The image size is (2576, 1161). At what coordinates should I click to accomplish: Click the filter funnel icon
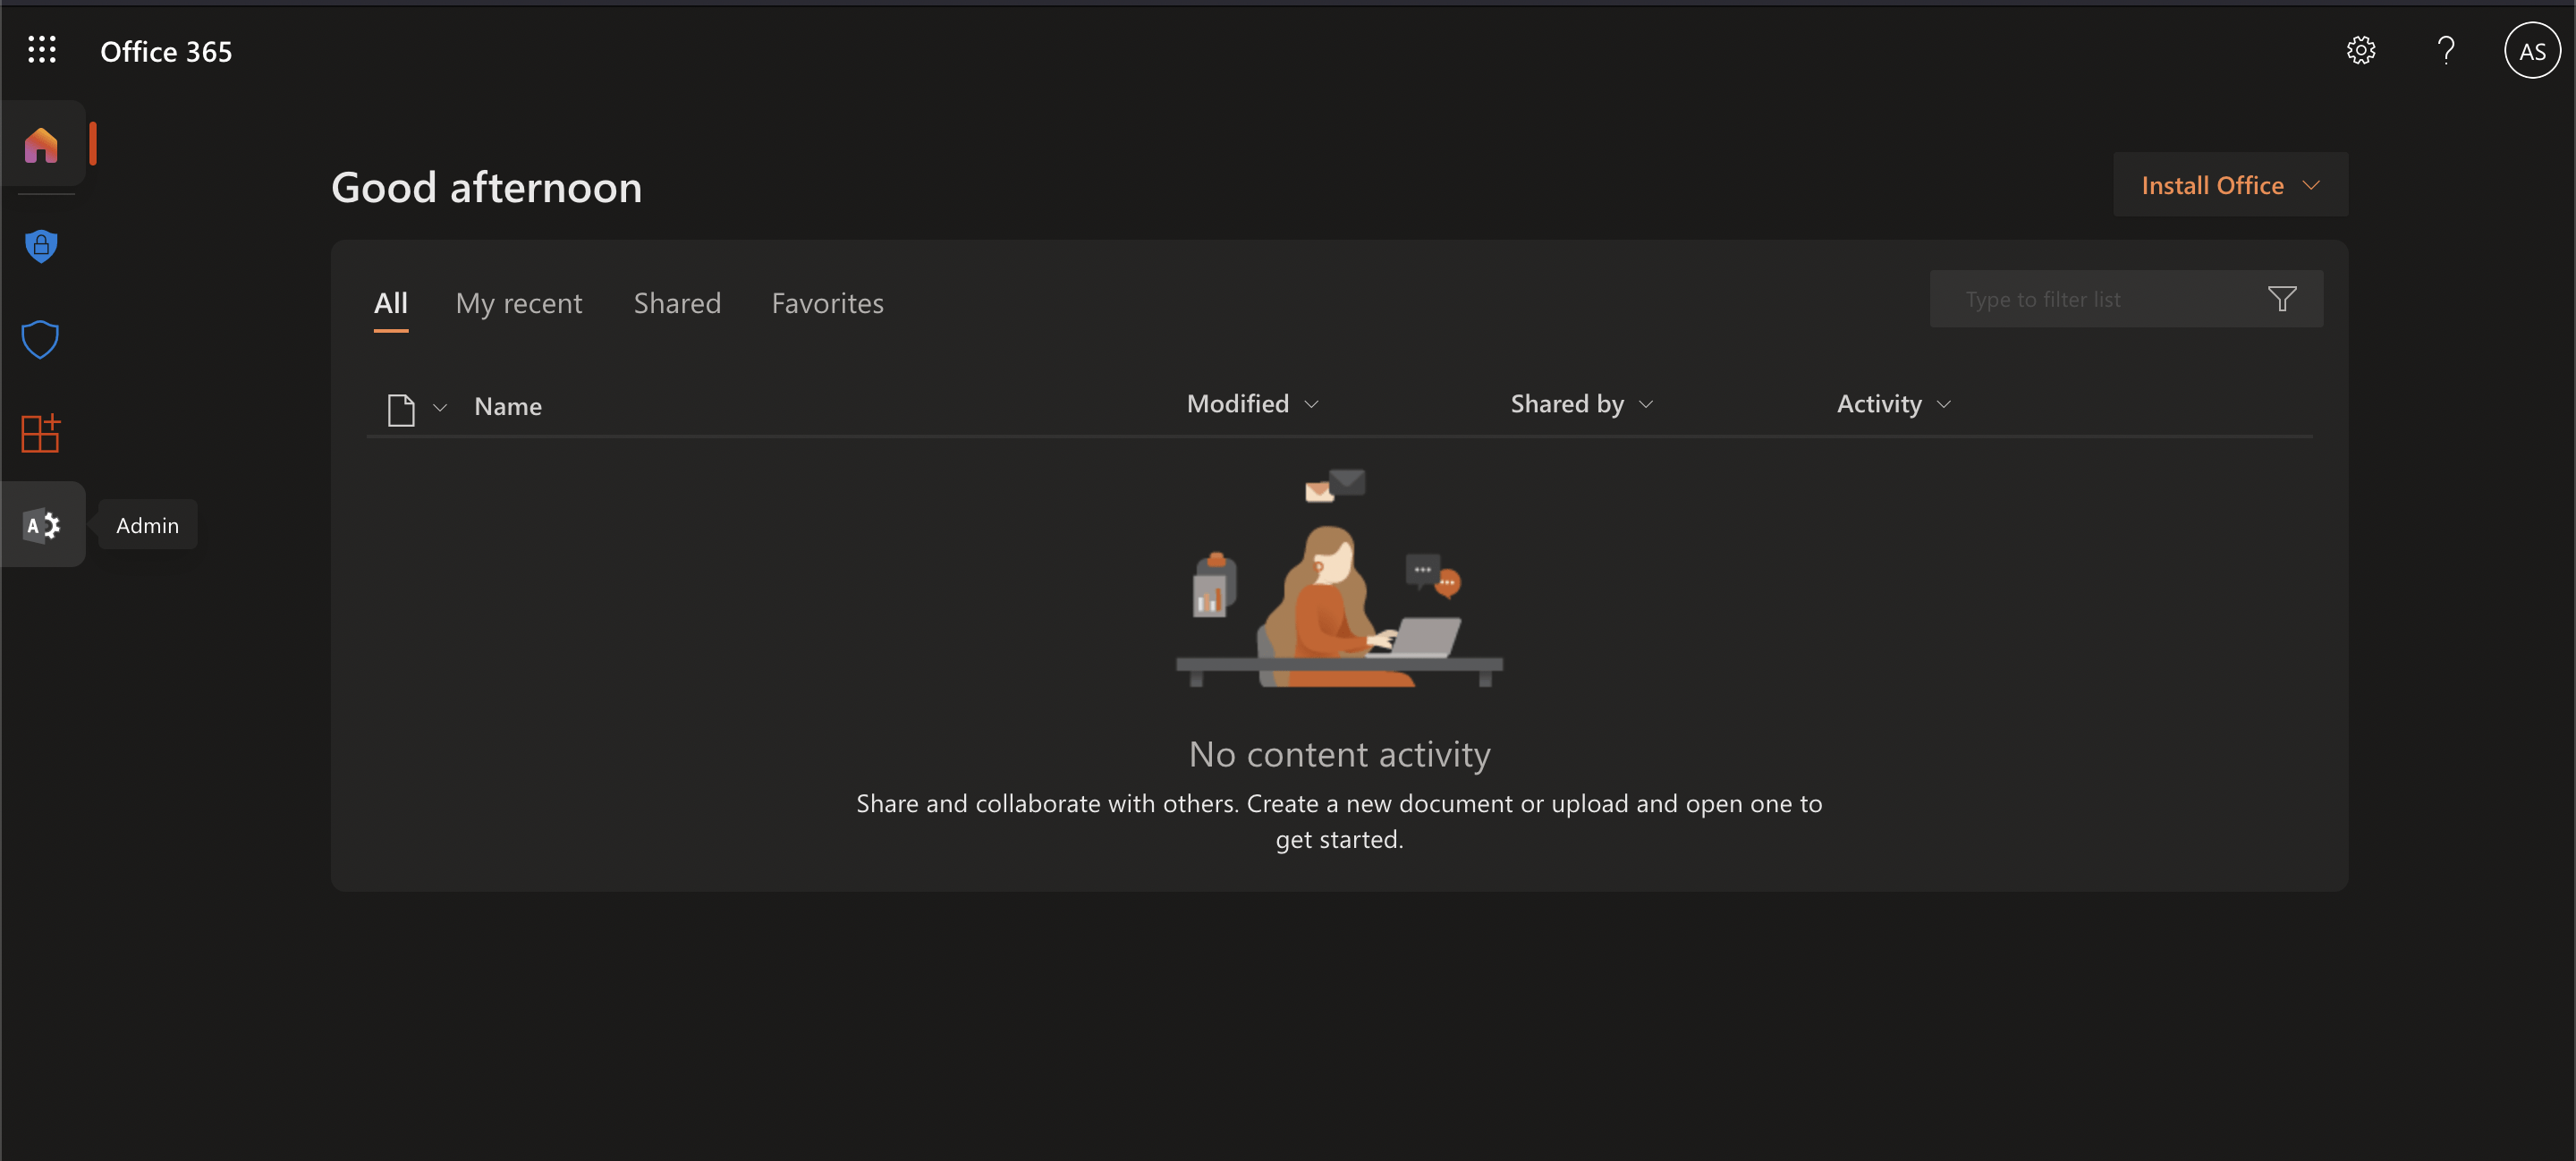tap(2282, 299)
